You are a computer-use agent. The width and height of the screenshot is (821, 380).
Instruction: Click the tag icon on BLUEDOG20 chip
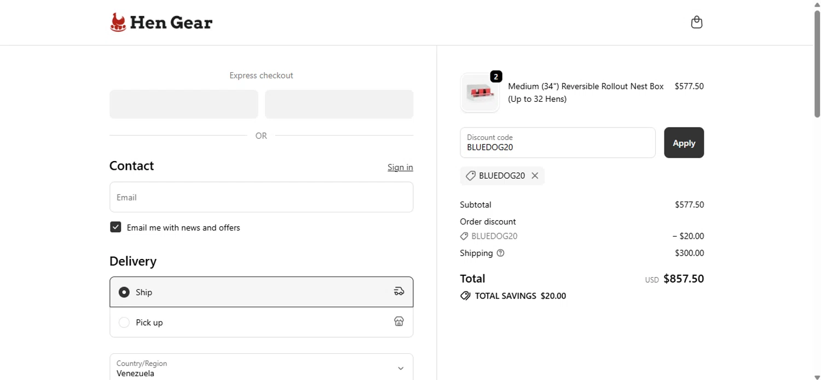tap(470, 176)
